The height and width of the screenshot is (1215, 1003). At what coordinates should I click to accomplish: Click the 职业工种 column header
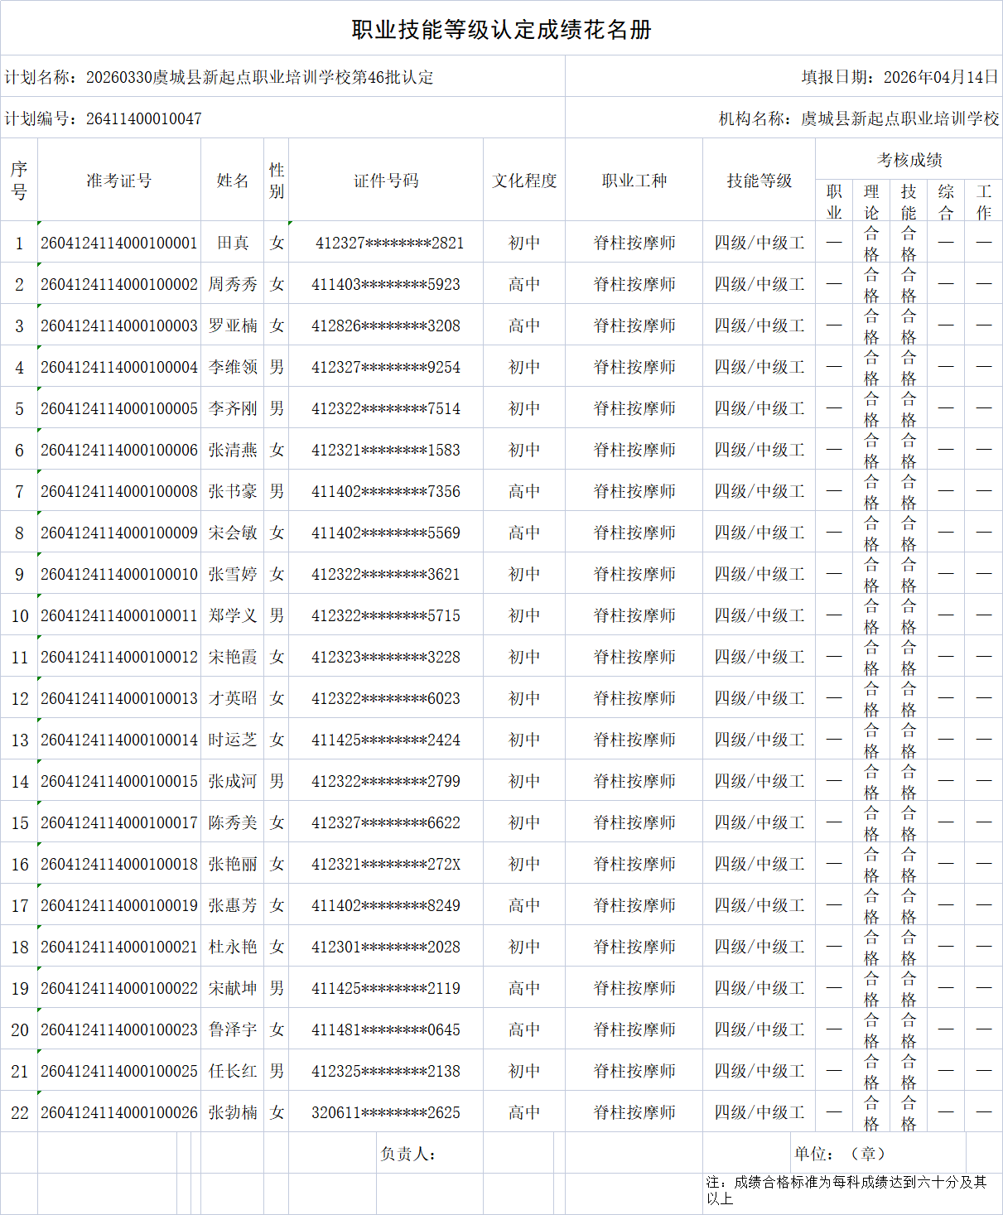[634, 181]
